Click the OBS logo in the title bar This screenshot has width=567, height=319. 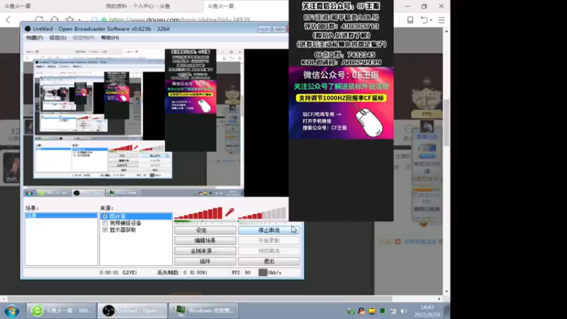pos(28,28)
